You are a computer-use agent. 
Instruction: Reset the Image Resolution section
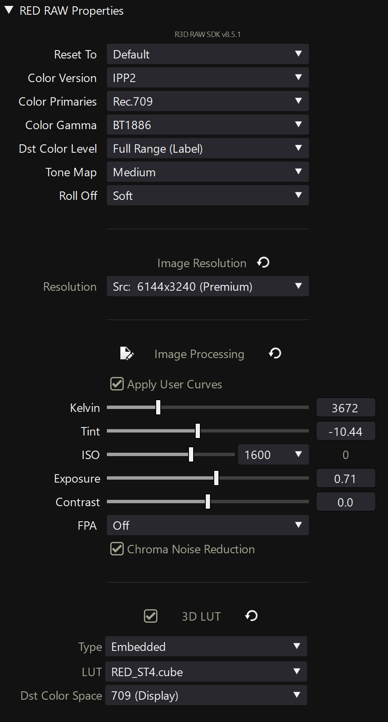click(x=263, y=263)
